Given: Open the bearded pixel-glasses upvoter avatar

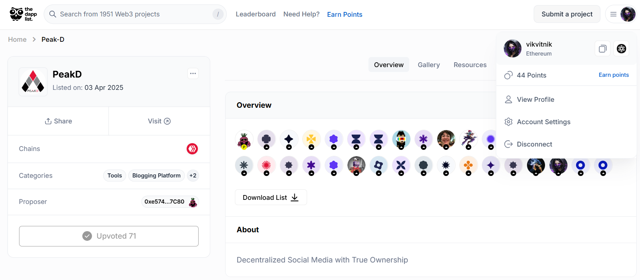Looking at the screenshot, I should point(401,139).
